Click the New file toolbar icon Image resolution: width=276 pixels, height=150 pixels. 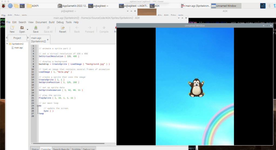click(x=12, y=28)
